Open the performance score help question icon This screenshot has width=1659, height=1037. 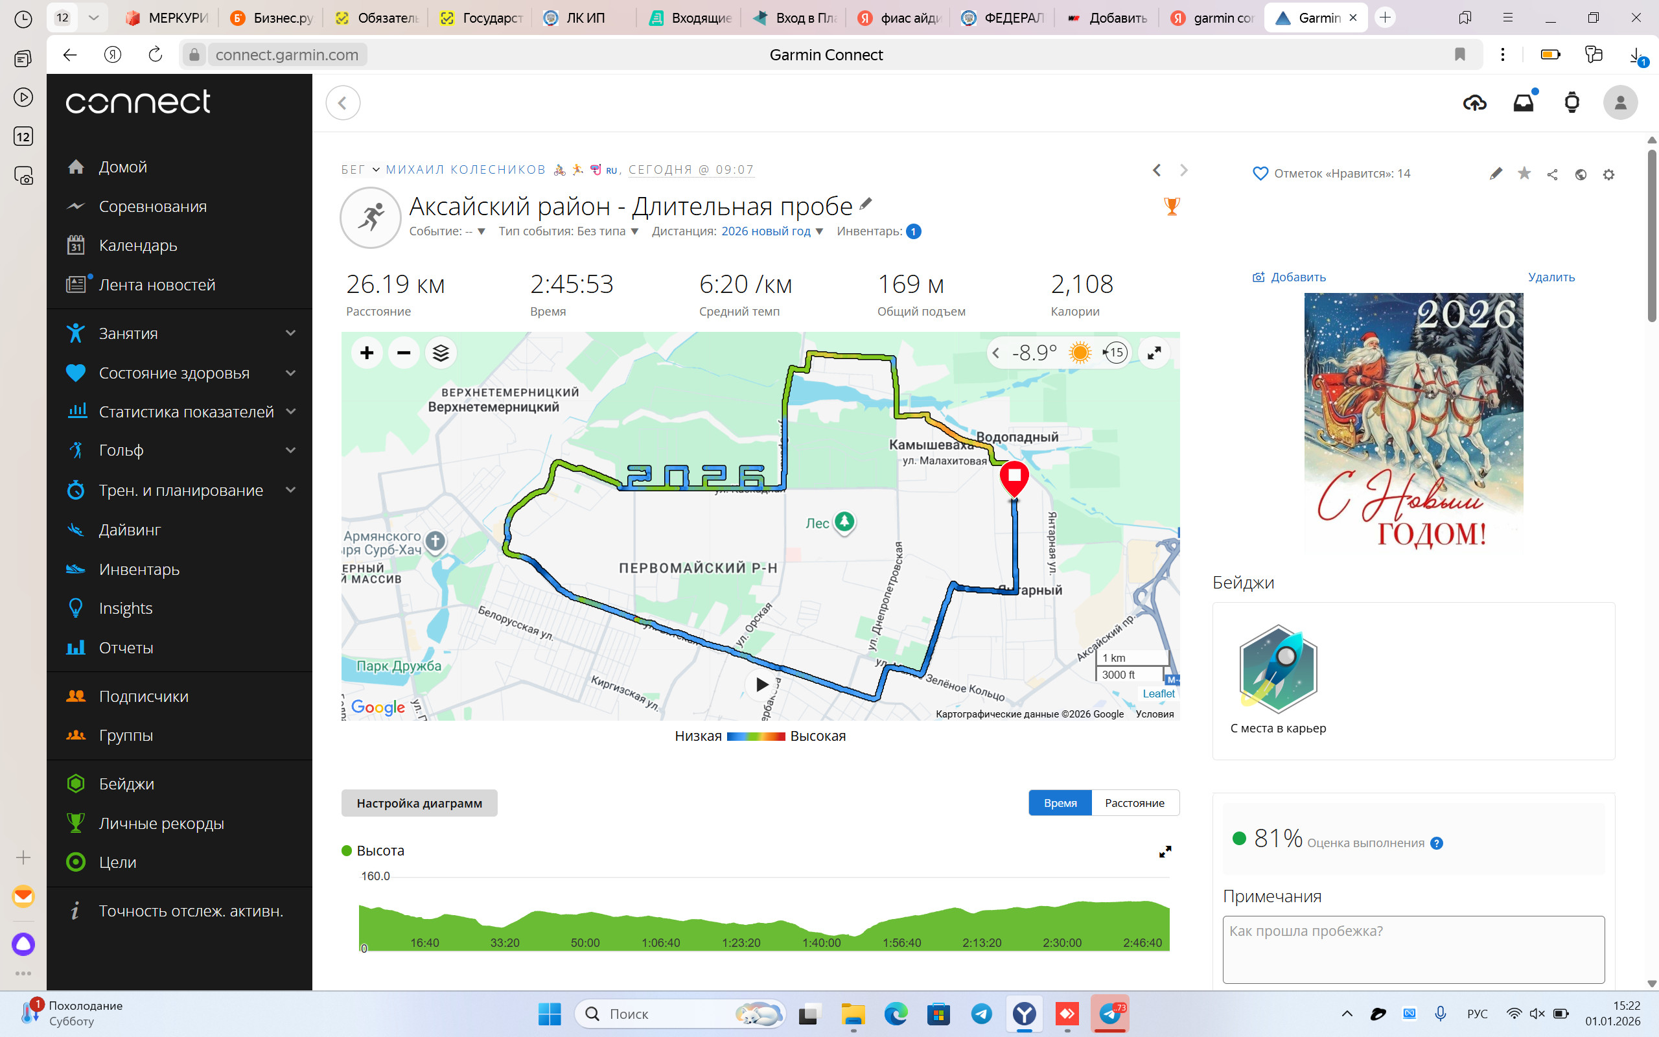coord(1437,844)
